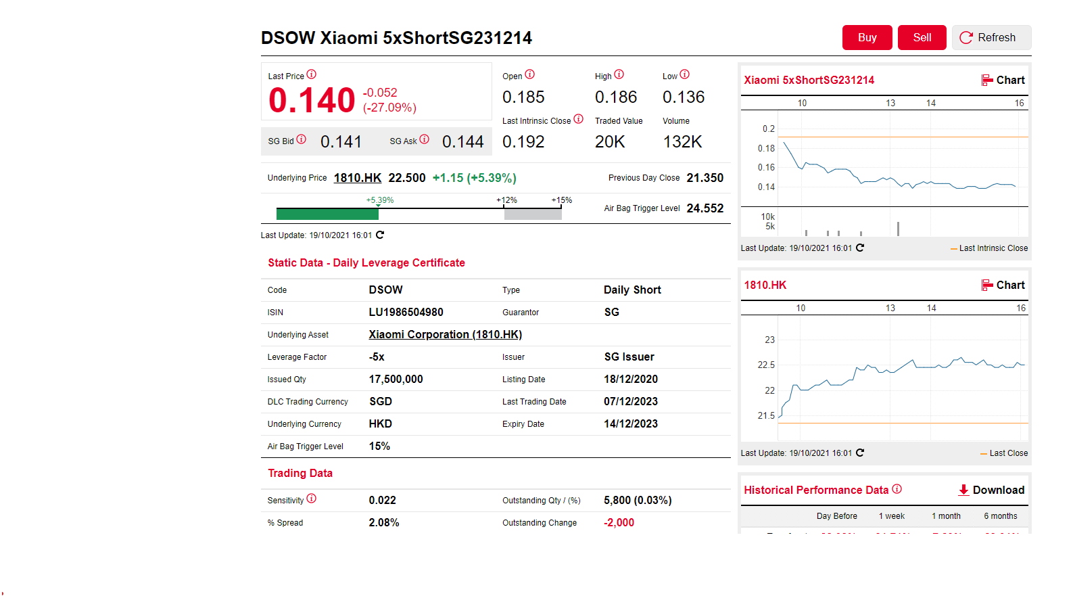
Task: Click the reload icon below the price bar
Action: pyautogui.click(x=380, y=235)
